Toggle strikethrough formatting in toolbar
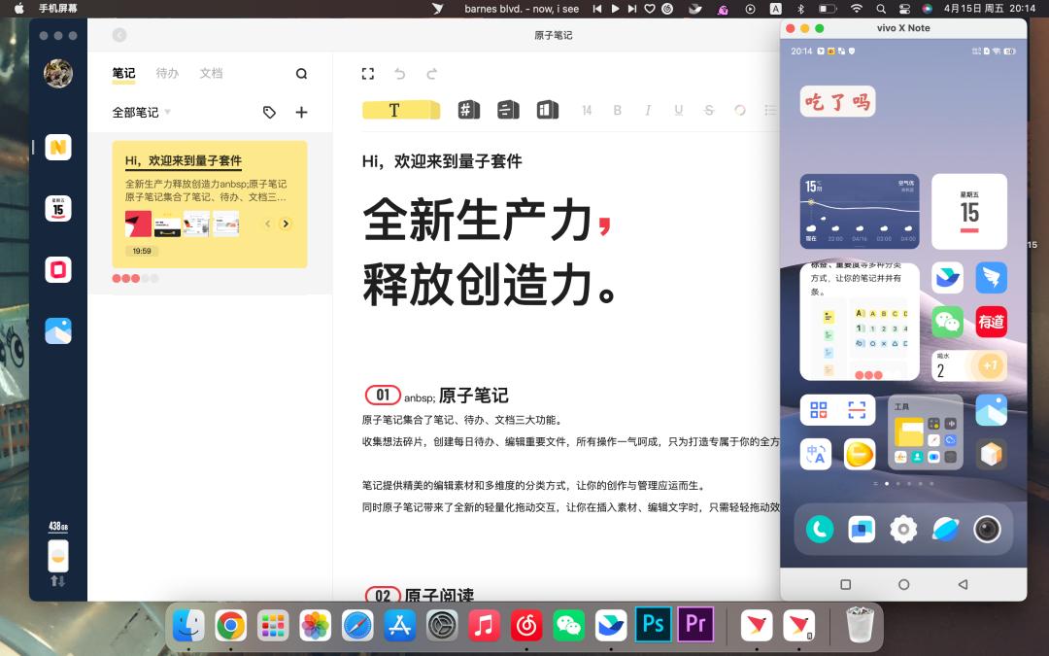Screen dimensions: 1049x656 point(709,111)
